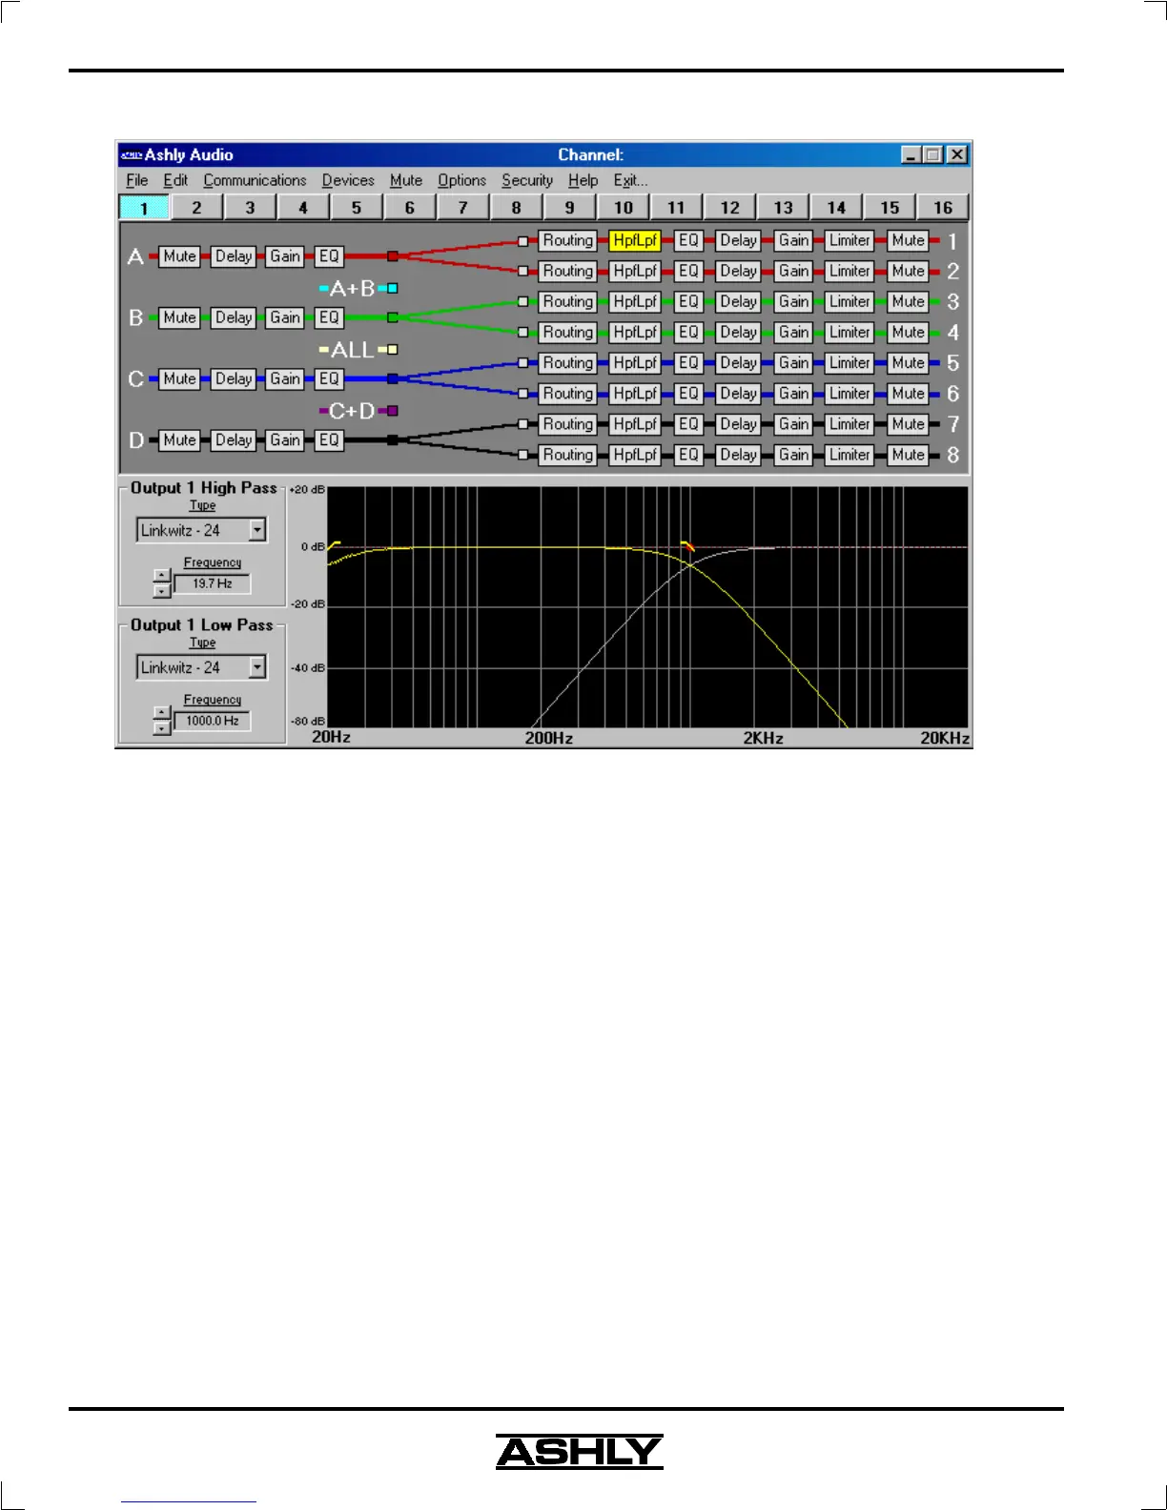Screen dimensions: 1167x1510
Task: Open EQ block for output 3
Action: pos(688,302)
